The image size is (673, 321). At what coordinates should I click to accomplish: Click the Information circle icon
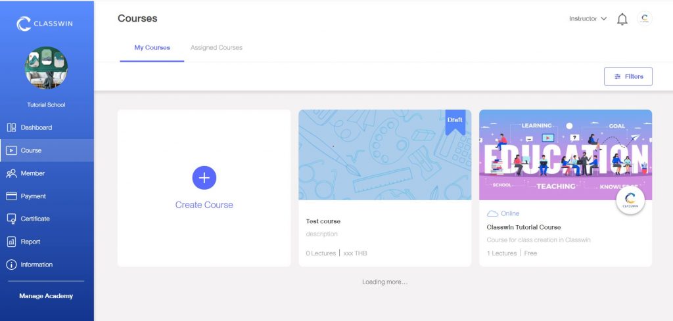[x=11, y=265]
